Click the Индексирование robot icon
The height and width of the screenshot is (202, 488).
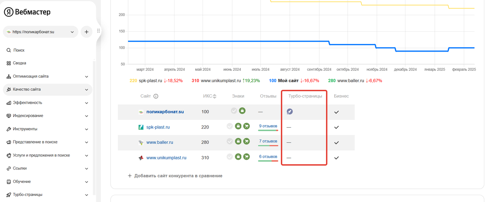tap(9, 116)
